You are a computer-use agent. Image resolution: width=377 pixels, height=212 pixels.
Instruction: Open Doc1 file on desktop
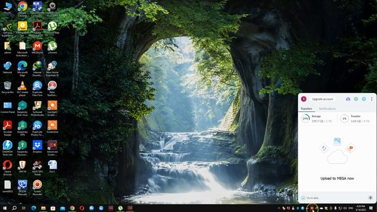(52, 167)
